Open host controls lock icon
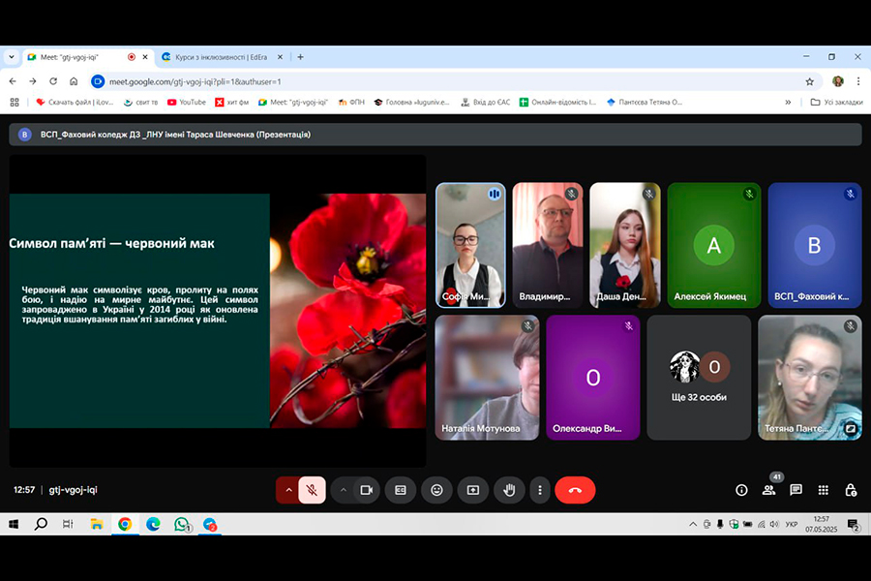Screen dimensions: 871x581 pos(851,490)
